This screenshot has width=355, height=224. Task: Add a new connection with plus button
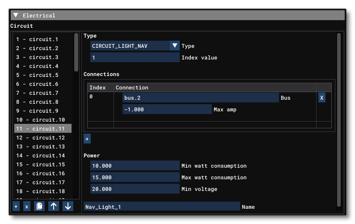coord(87,139)
